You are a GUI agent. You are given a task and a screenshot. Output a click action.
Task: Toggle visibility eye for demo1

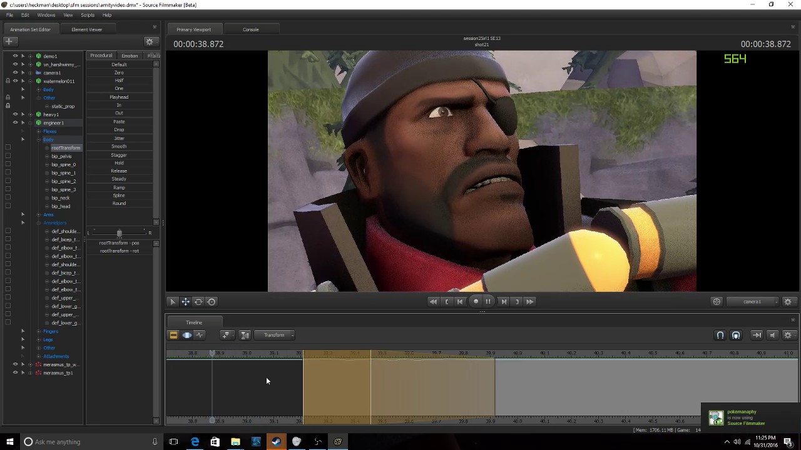[16, 56]
